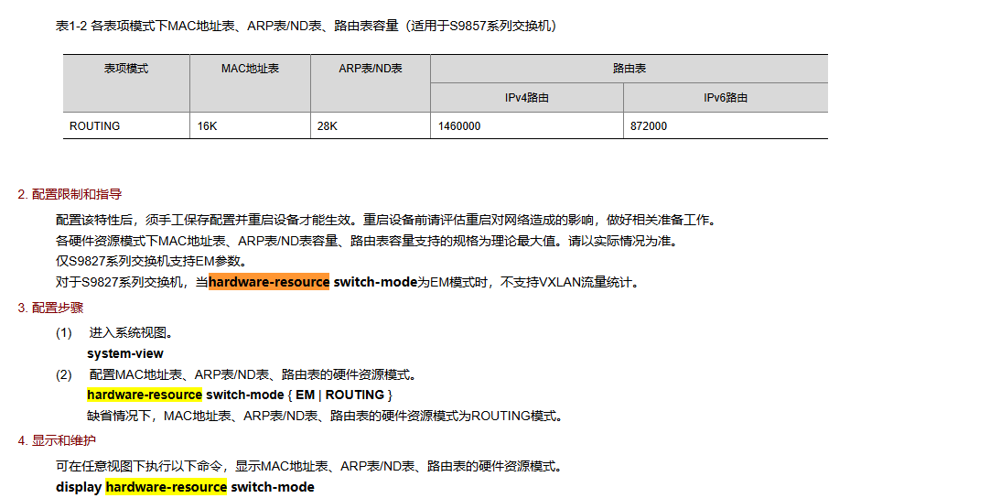Select the heading '2. 配置限制和指导'
The image size is (990, 498).
[x=70, y=194]
